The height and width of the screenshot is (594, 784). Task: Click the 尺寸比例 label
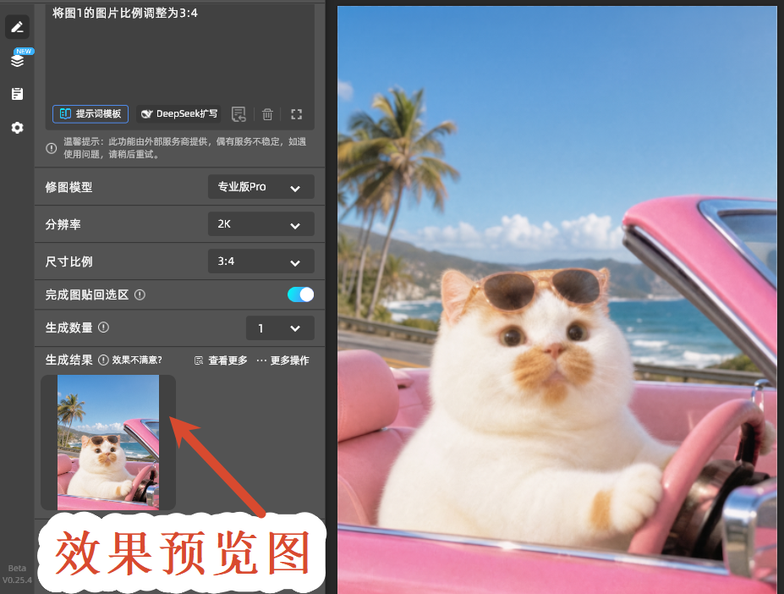tap(69, 261)
